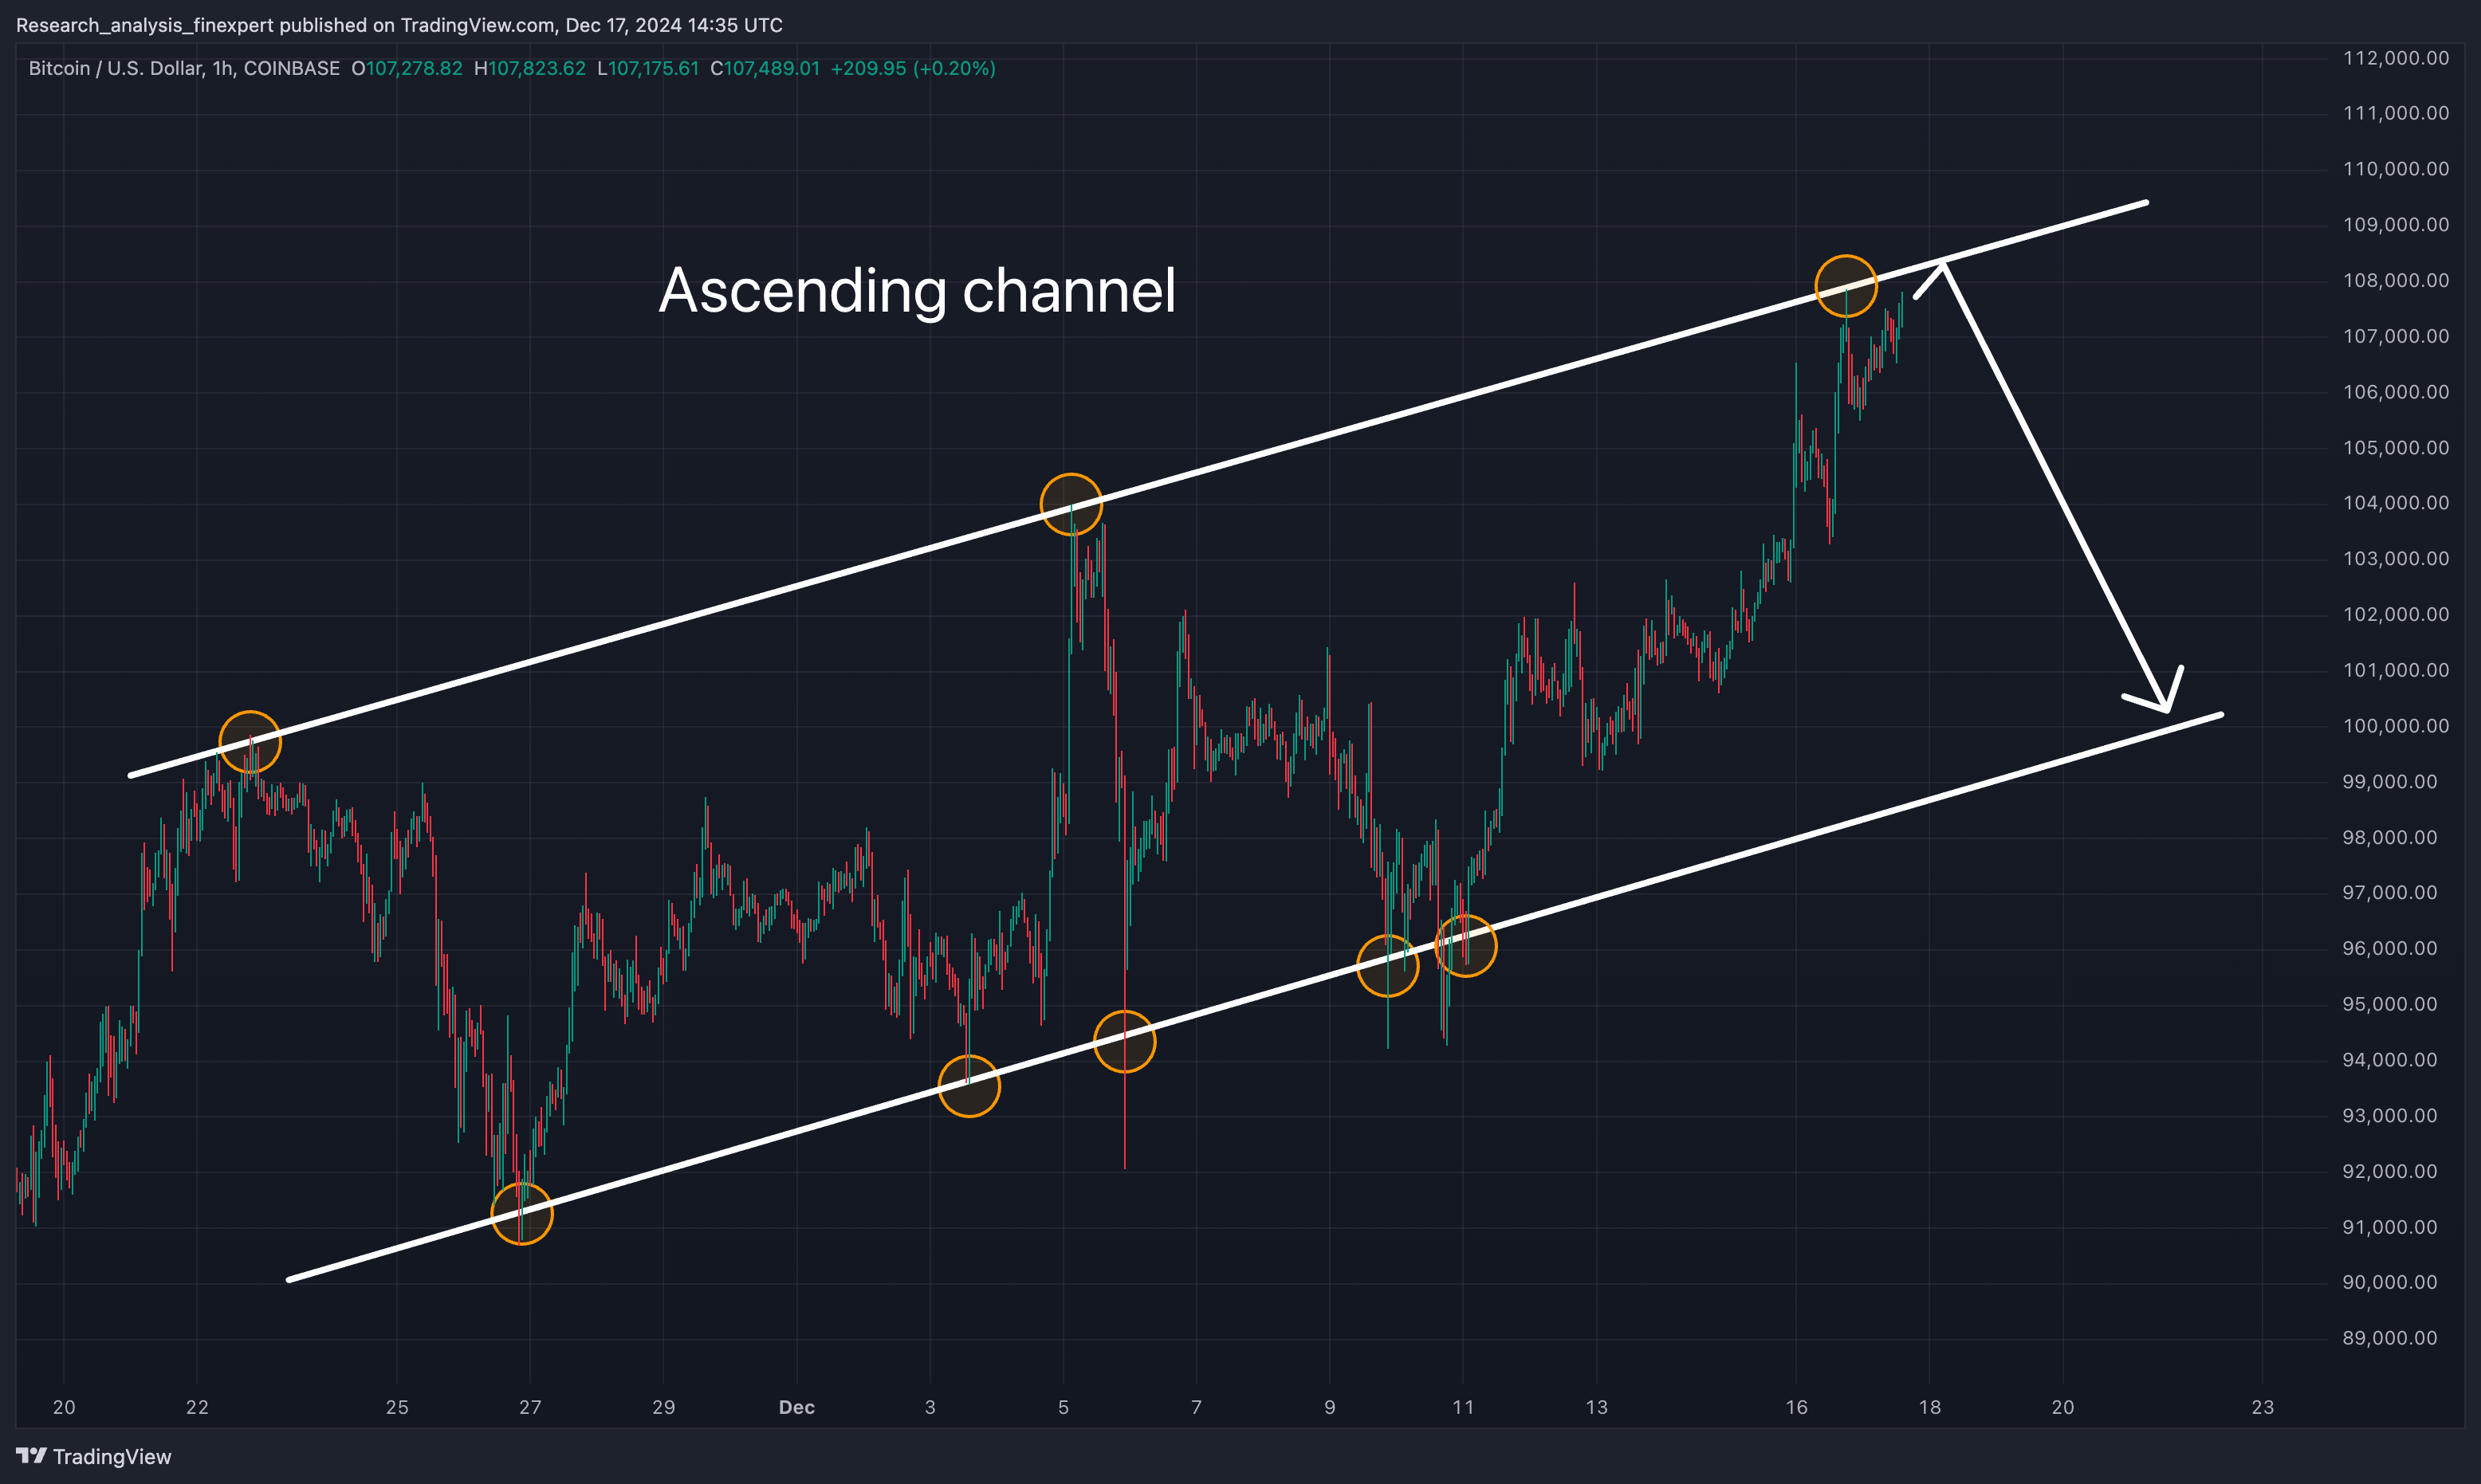Click the 106,000.00 price axis label
2481x1484 pixels.
2396,392
